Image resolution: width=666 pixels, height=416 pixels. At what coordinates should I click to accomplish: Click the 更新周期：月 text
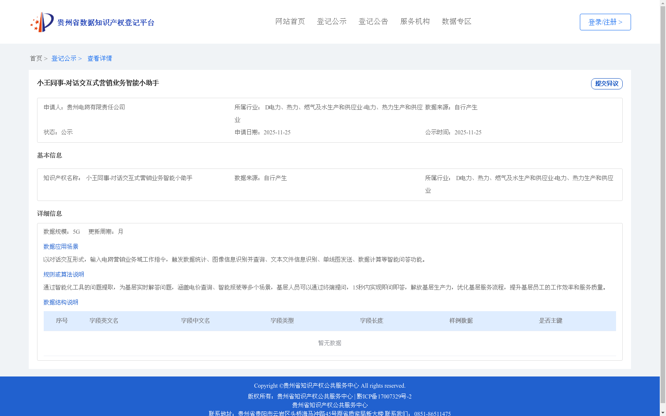pyautogui.click(x=106, y=232)
